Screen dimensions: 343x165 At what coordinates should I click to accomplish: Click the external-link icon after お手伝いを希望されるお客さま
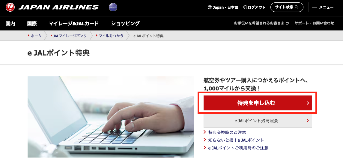[287, 23]
